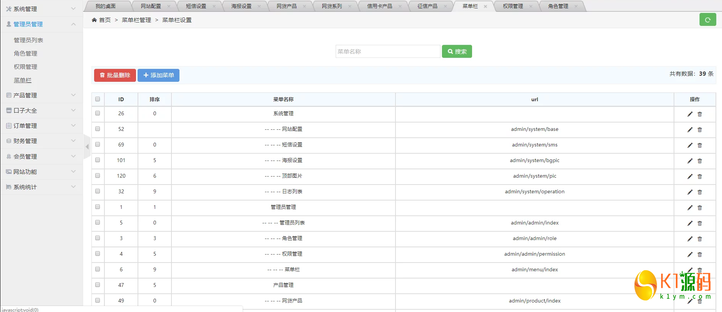Delete the 权限管理 table row

[700, 255]
